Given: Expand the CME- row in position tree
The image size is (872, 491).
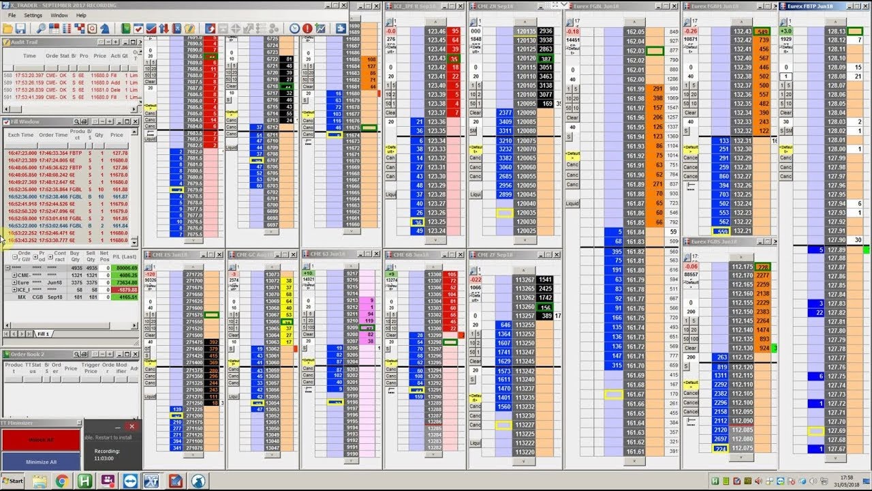Looking at the screenshot, I should tap(15, 276).
